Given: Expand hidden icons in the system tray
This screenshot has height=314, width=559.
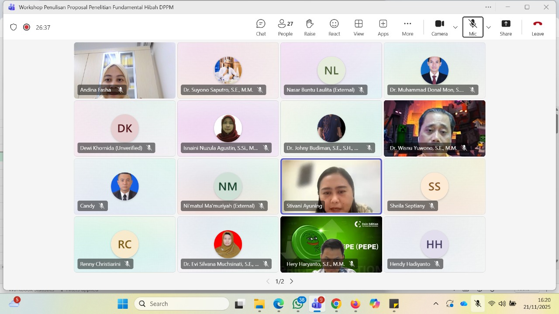Looking at the screenshot, I should coord(435,304).
